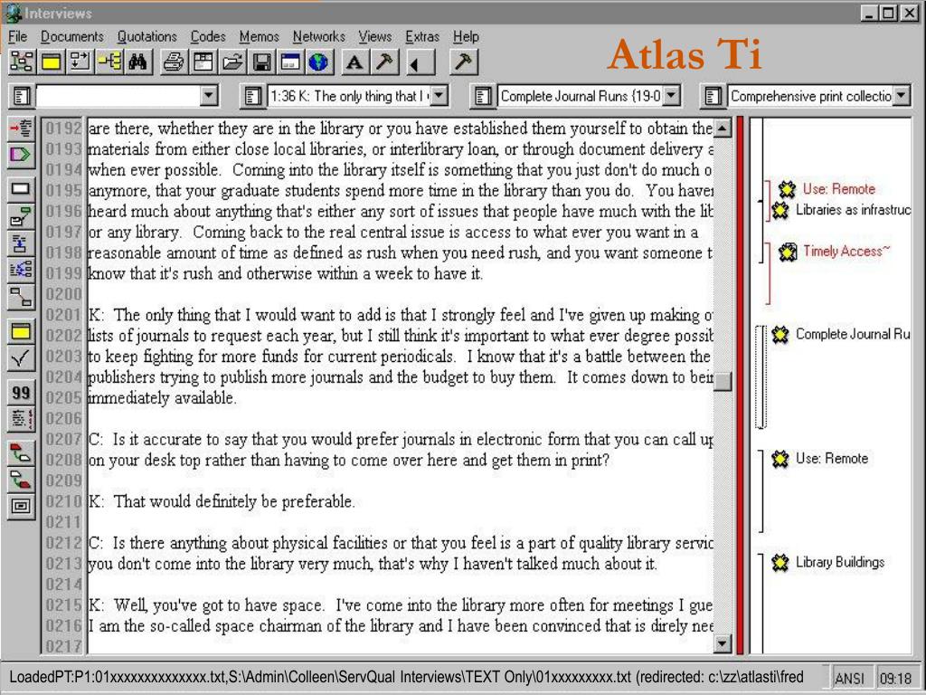The height and width of the screenshot is (695, 926).
Task: Click the ANSI indicator in status bar
Action: tap(849, 678)
